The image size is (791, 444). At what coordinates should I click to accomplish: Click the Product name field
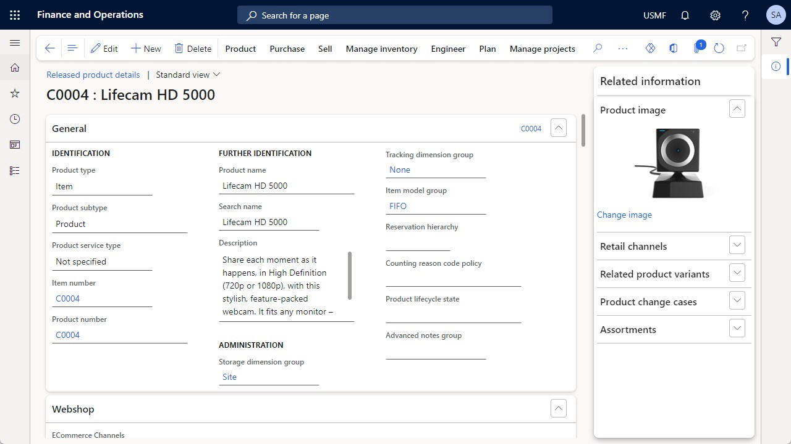click(287, 186)
